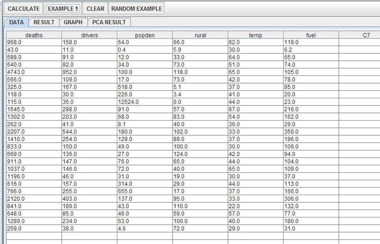Select deaths cell 1196.0
Image resolution: width=380 pixels, height=244 pixels.
click(34, 177)
